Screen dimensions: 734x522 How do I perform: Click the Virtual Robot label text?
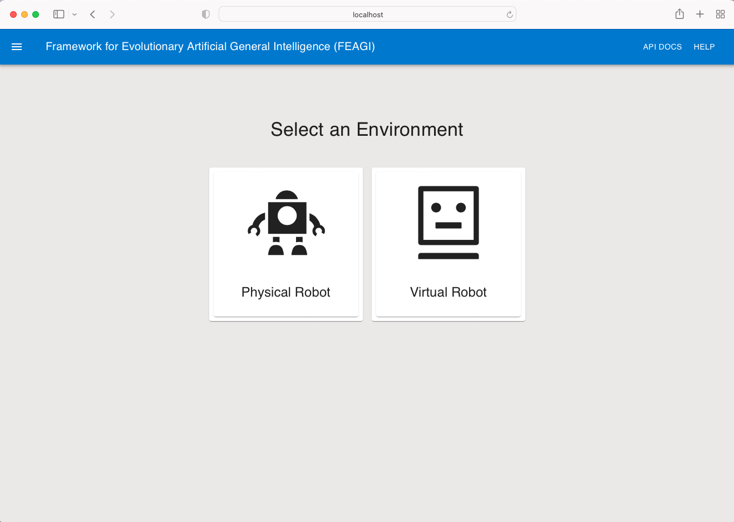coord(449,292)
